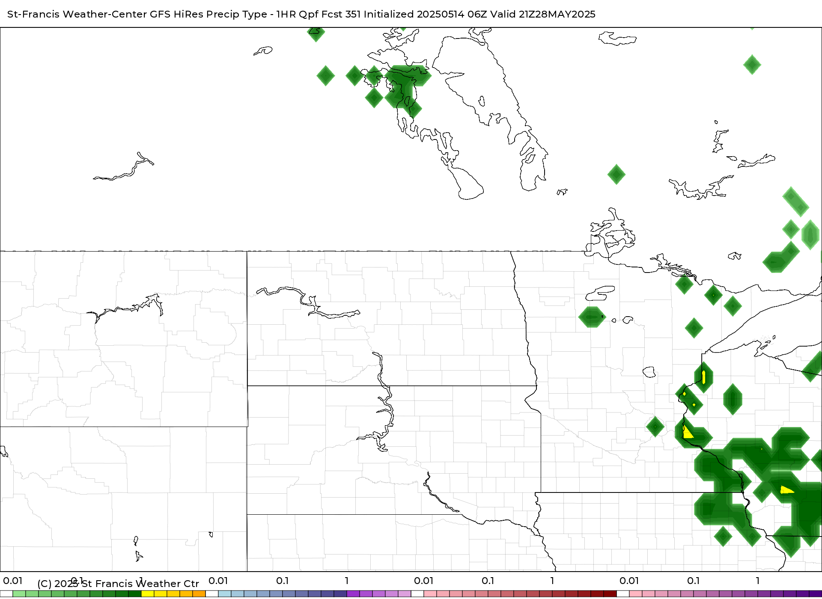Click the 0.01 label above the blue scale
The height and width of the screenshot is (599, 822).
218,581
